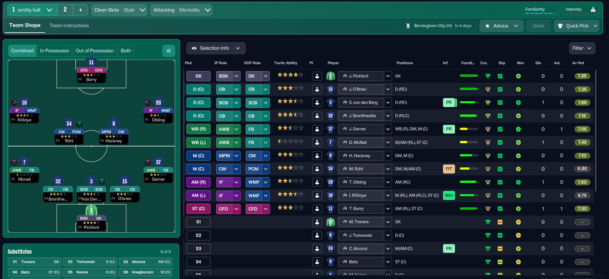Click M. Röhl's FtT info badge
The height and width of the screenshot is (279, 609).
(449, 169)
